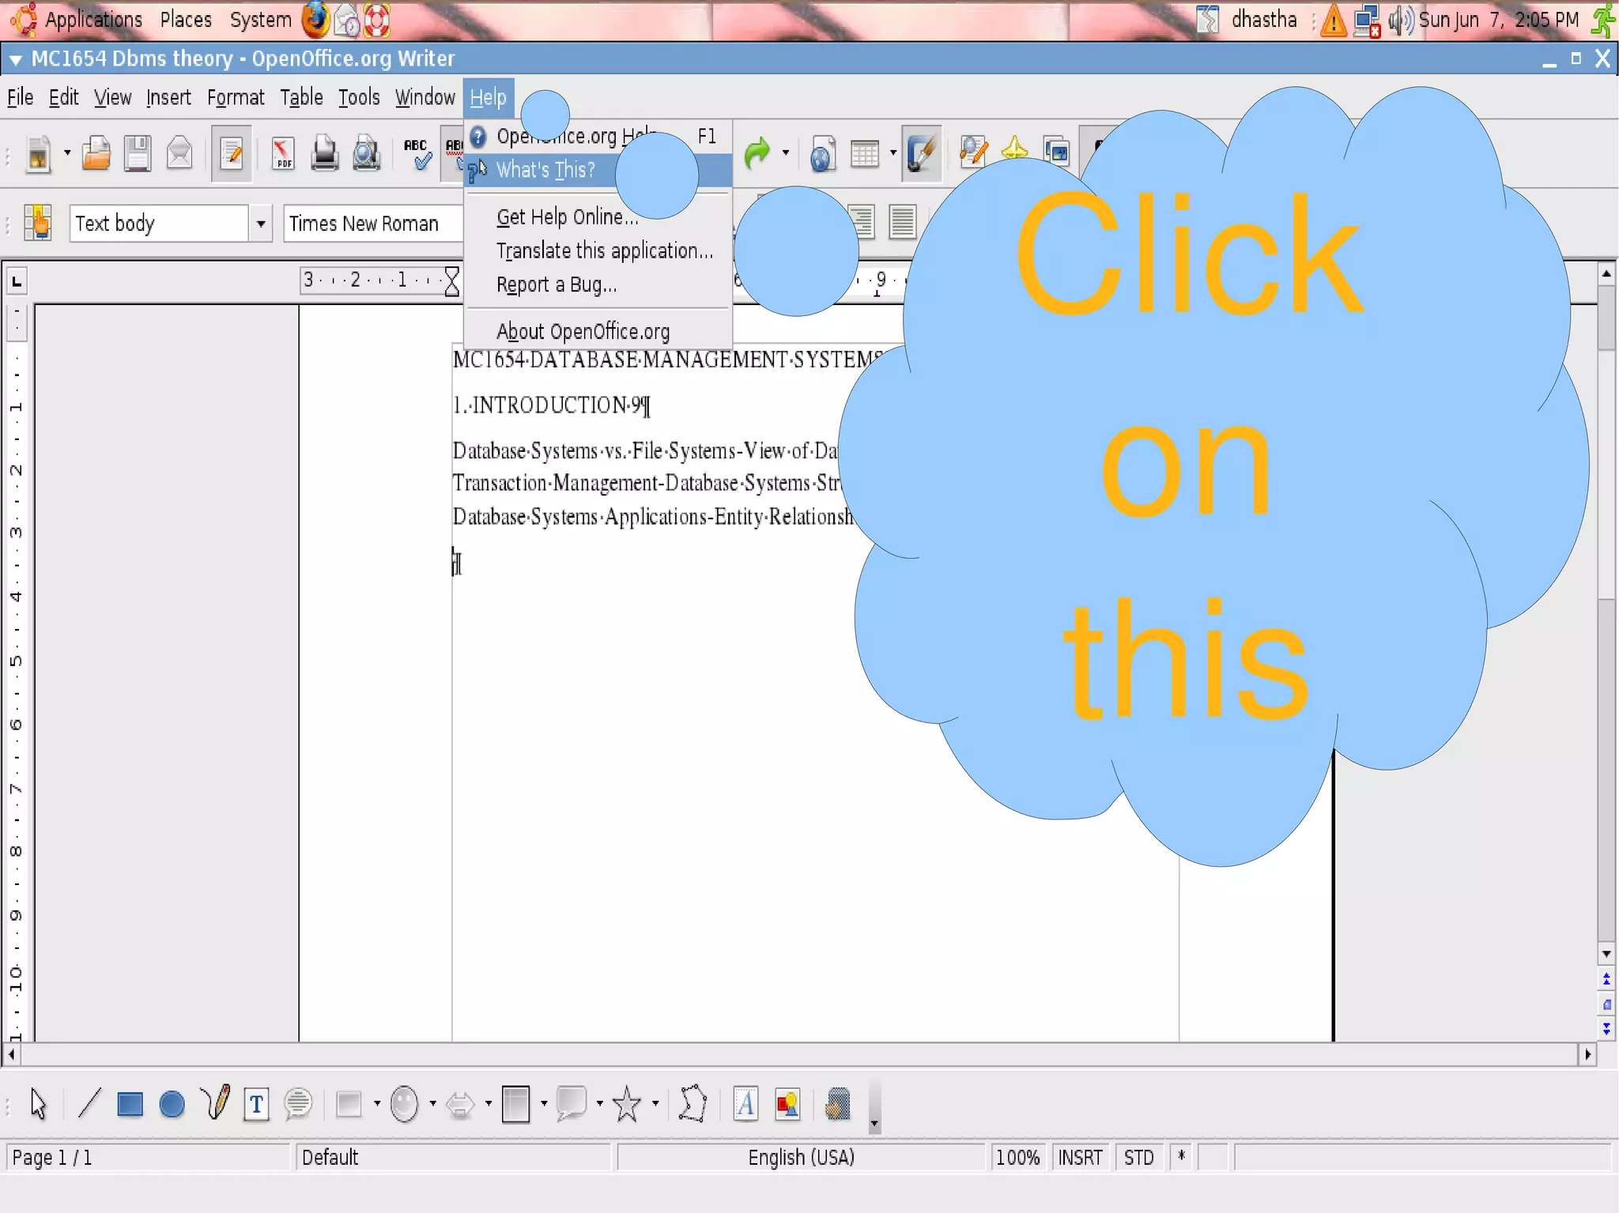Select the Rectangle drawing tool
The image size is (1619, 1213).
[x=130, y=1103]
